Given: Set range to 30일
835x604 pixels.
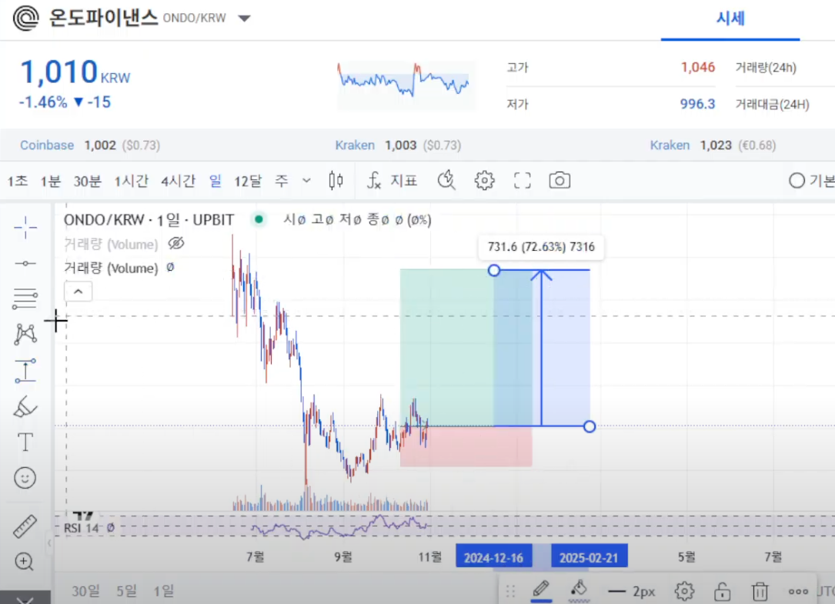Looking at the screenshot, I should (x=85, y=591).
